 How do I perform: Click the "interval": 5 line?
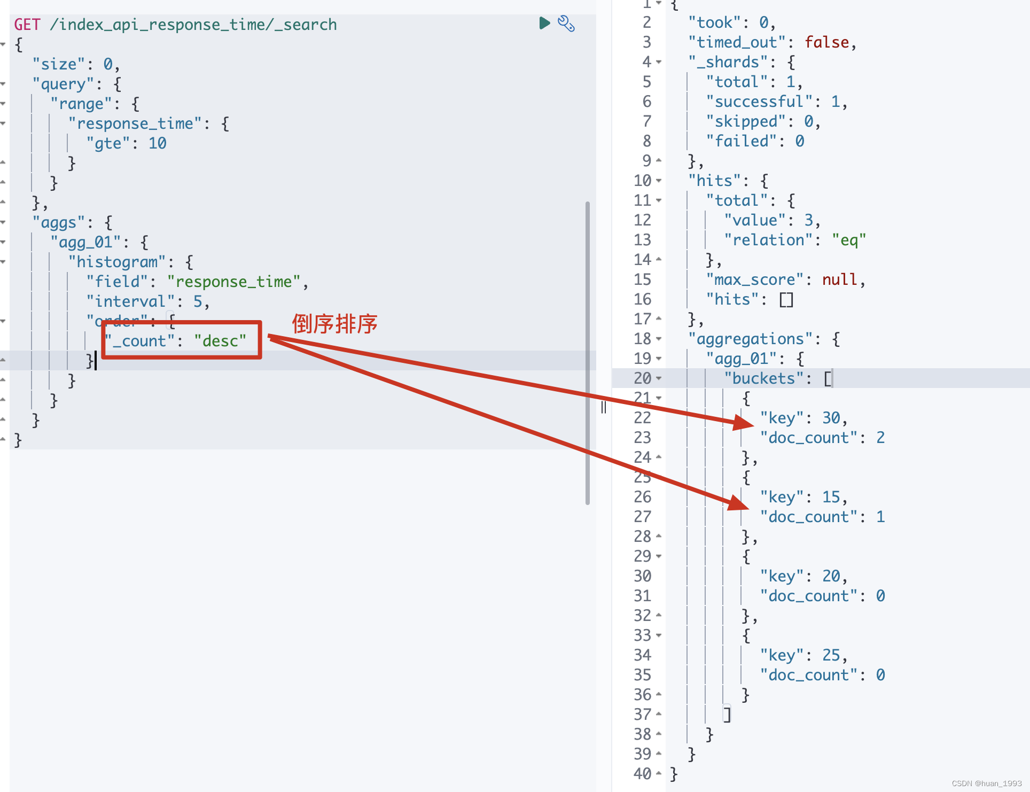pos(148,301)
